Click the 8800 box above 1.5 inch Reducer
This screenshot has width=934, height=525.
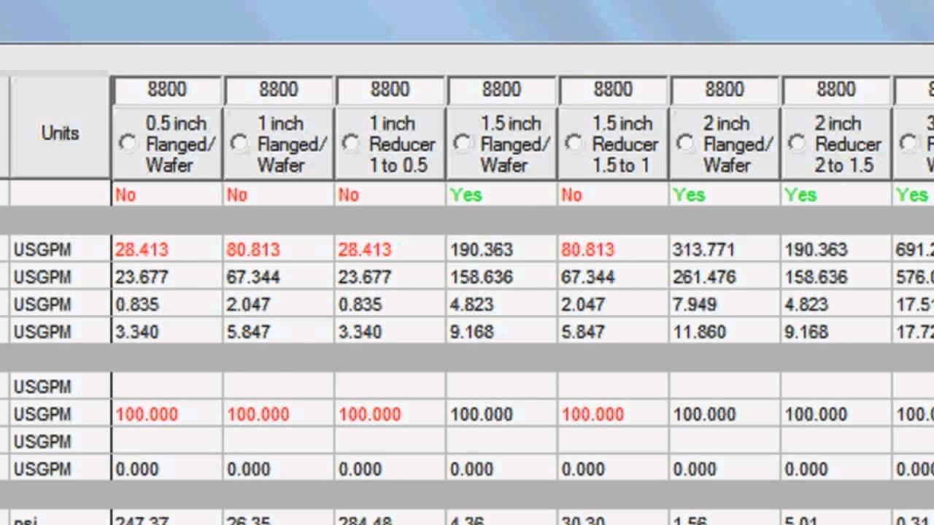614,90
